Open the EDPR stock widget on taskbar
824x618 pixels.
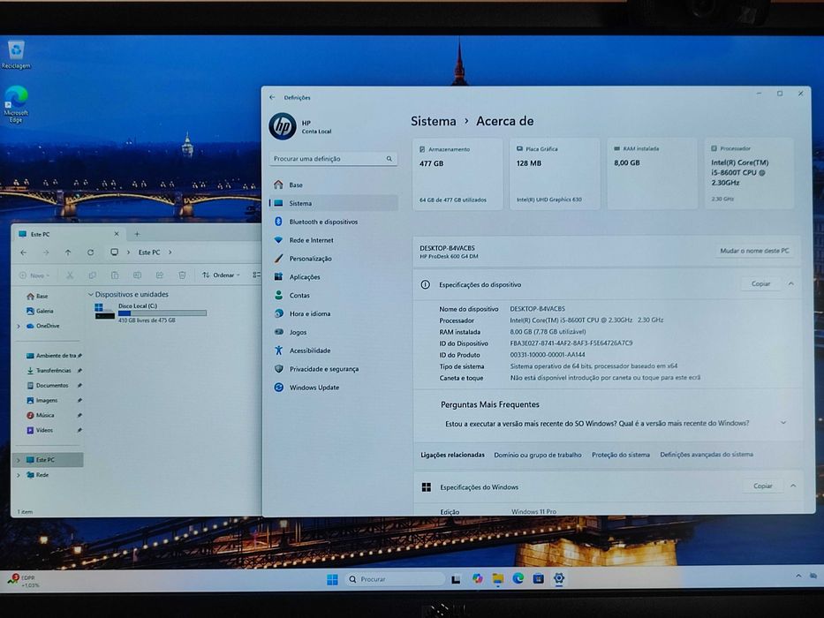[24, 581]
